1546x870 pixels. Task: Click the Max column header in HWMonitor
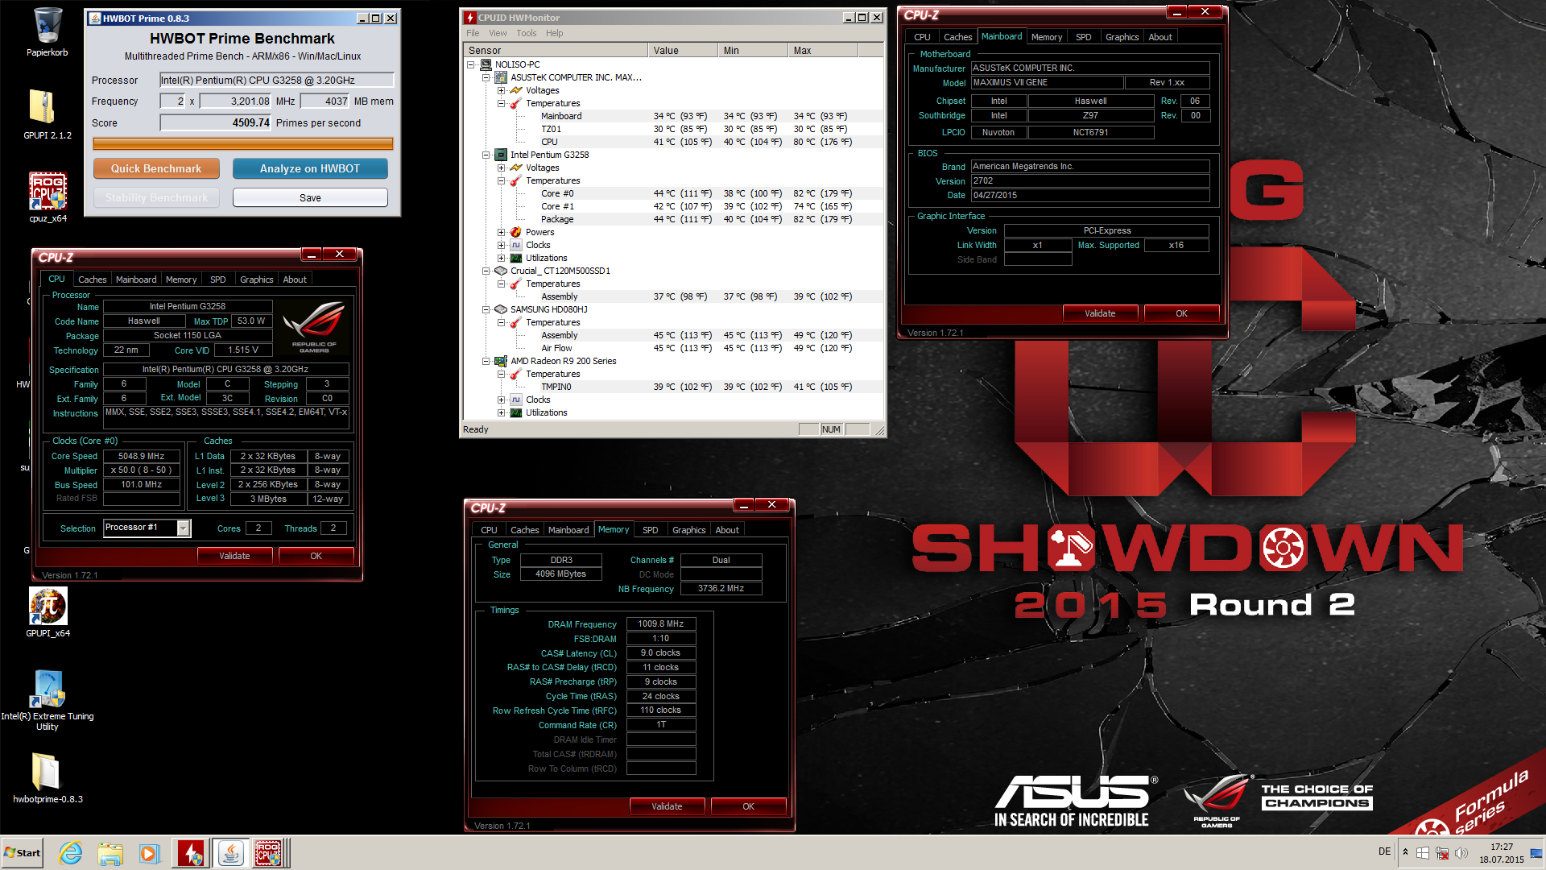point(823,50)
